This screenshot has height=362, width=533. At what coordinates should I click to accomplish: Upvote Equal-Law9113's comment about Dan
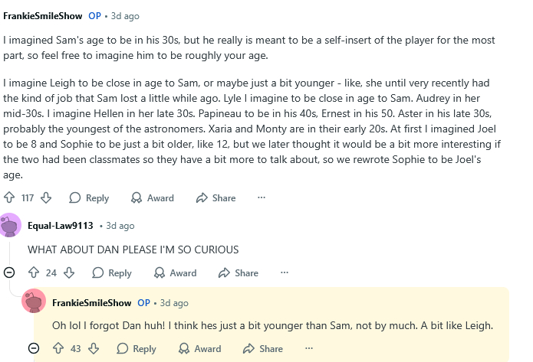tap(34, 272)
